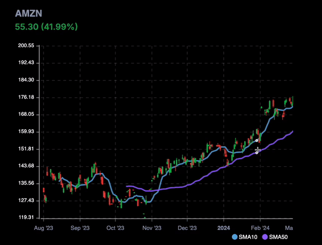
Task: Toggle the SMA50 legend label
Action: pos(279,237)
